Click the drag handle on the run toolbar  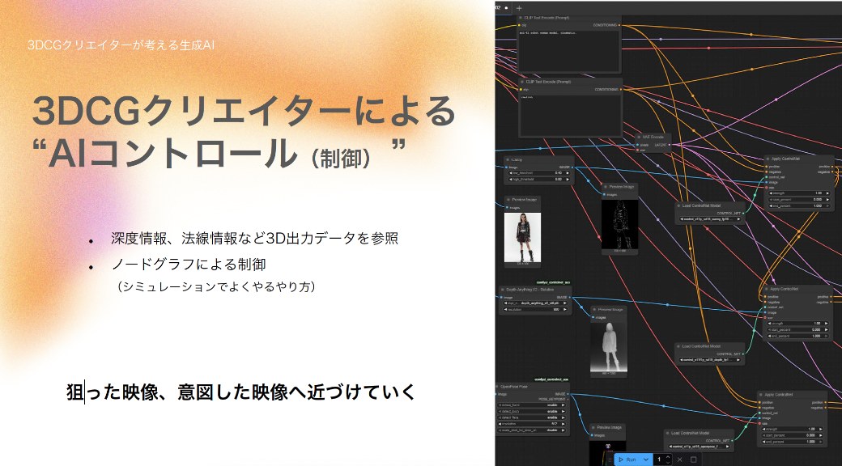611,459
